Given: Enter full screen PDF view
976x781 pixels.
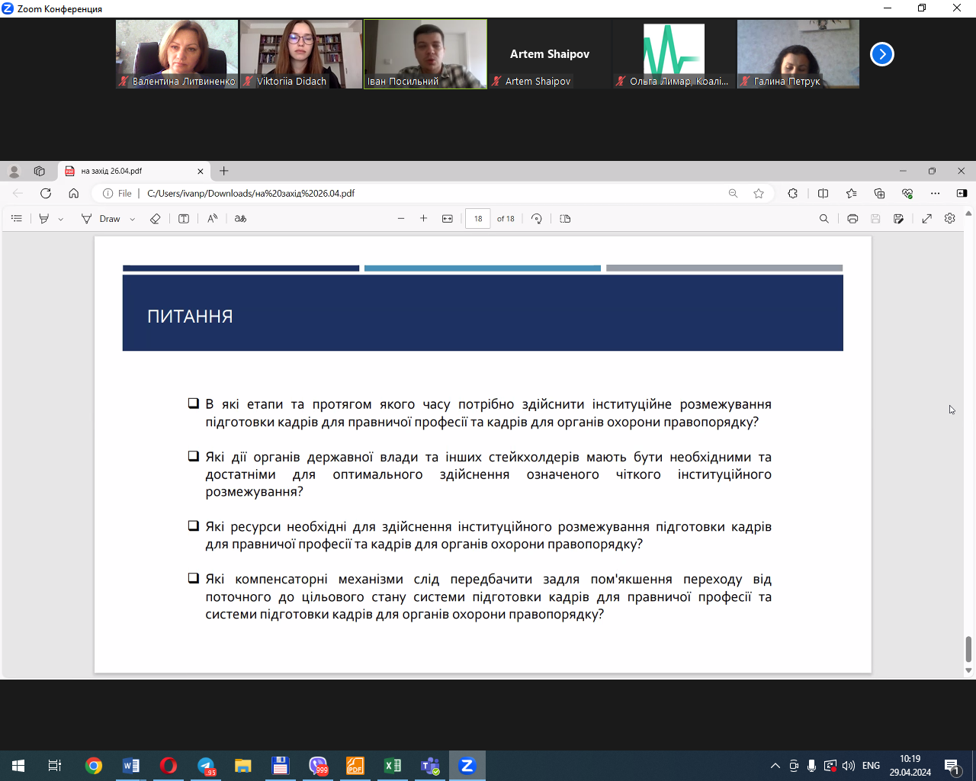Looking at the screenshot, I should (926, 219).
